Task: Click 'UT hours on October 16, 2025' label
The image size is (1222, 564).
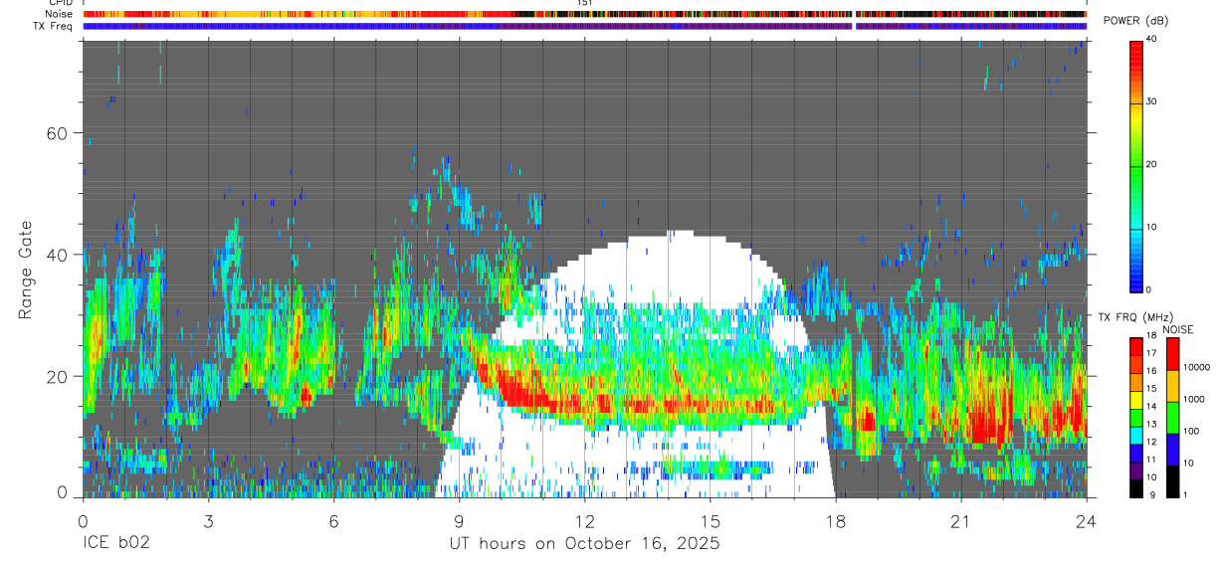Action: tap(584, 544)
